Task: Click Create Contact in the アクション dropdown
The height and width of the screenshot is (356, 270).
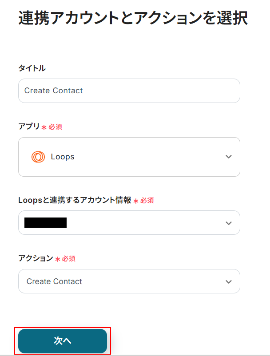Action: click(54, 281)
